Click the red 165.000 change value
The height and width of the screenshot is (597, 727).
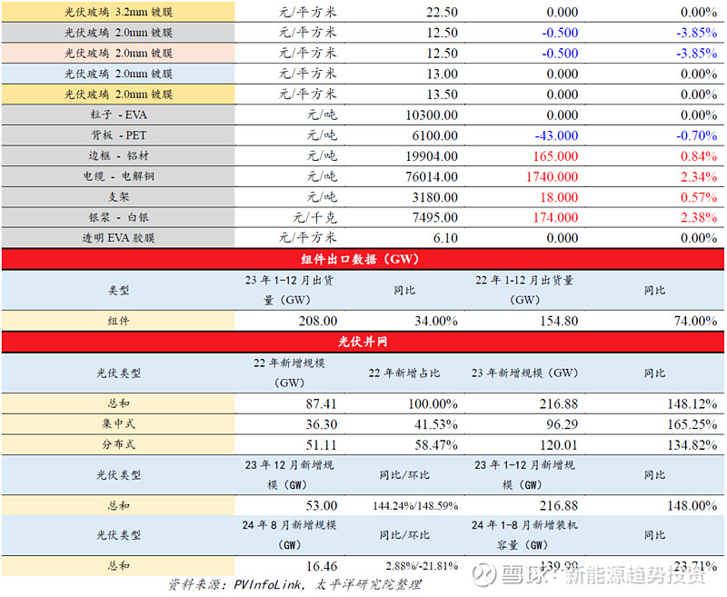click(x=555, y=155)
